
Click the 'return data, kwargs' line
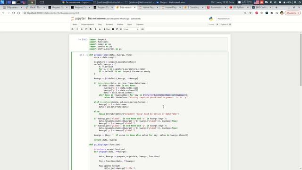point(105,140)
